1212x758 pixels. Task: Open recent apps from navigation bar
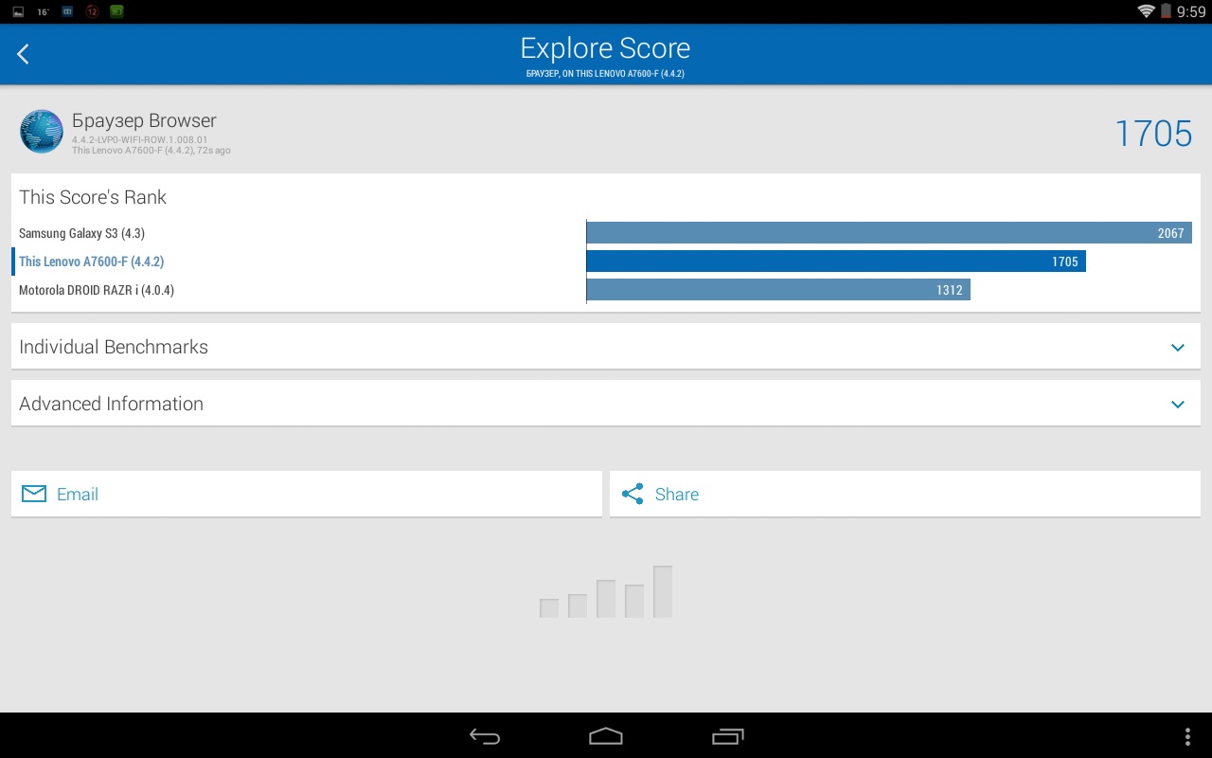(727, 736)
